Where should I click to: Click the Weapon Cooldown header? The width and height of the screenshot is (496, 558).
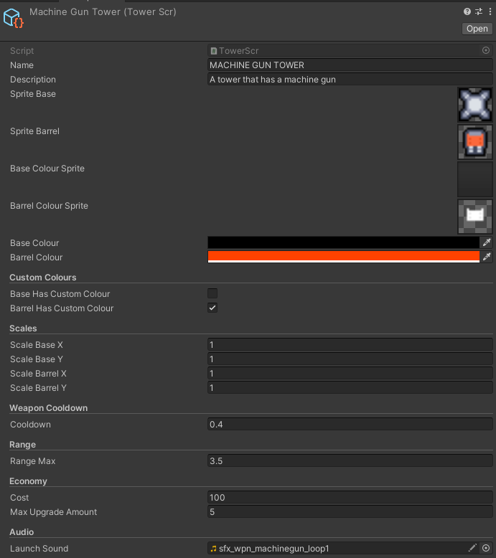point(48,408)
